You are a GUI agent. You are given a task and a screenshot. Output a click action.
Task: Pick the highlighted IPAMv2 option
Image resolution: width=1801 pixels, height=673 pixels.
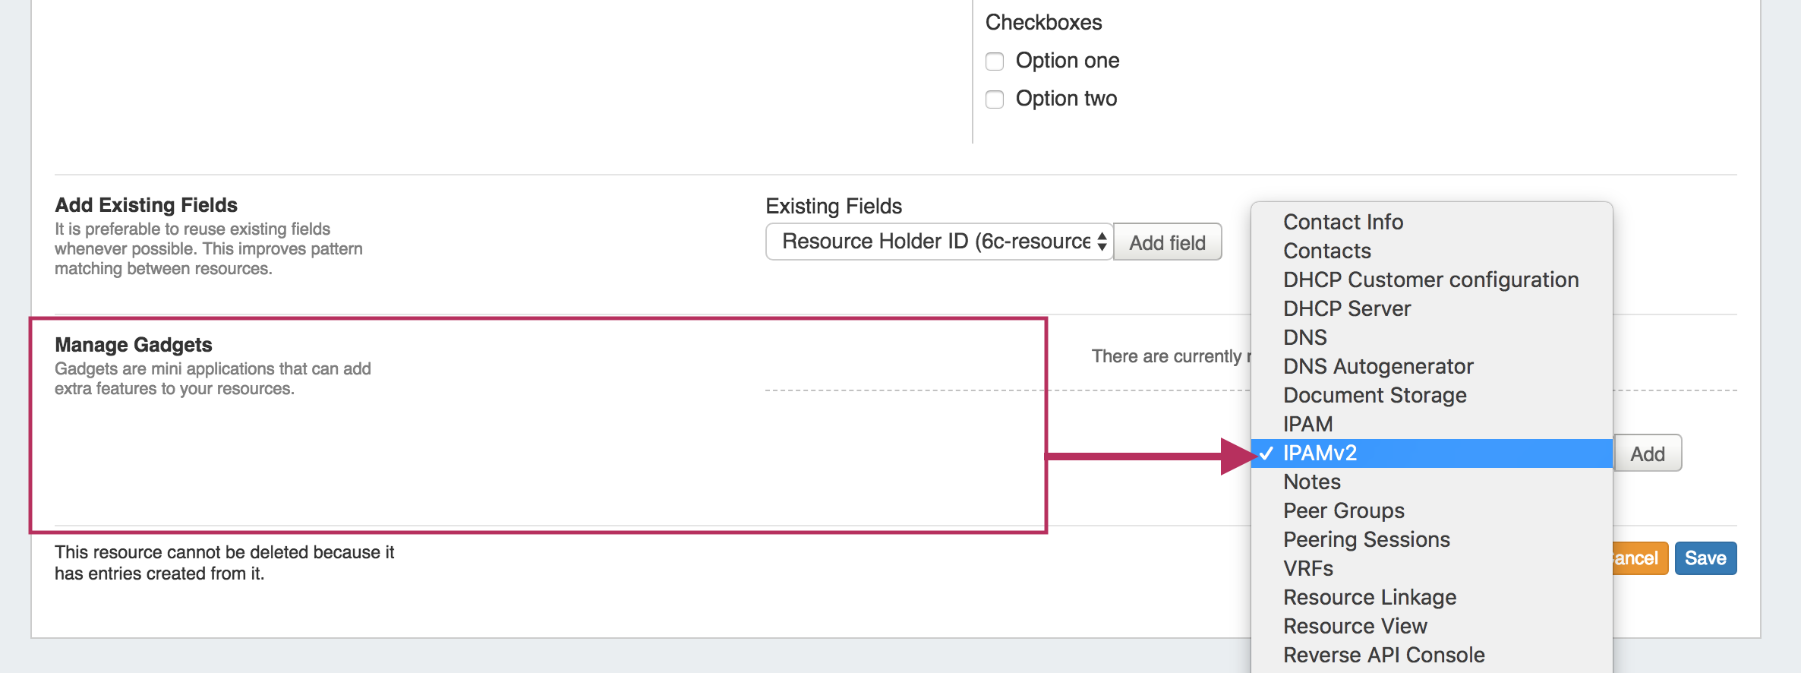tap(1320, 453)
